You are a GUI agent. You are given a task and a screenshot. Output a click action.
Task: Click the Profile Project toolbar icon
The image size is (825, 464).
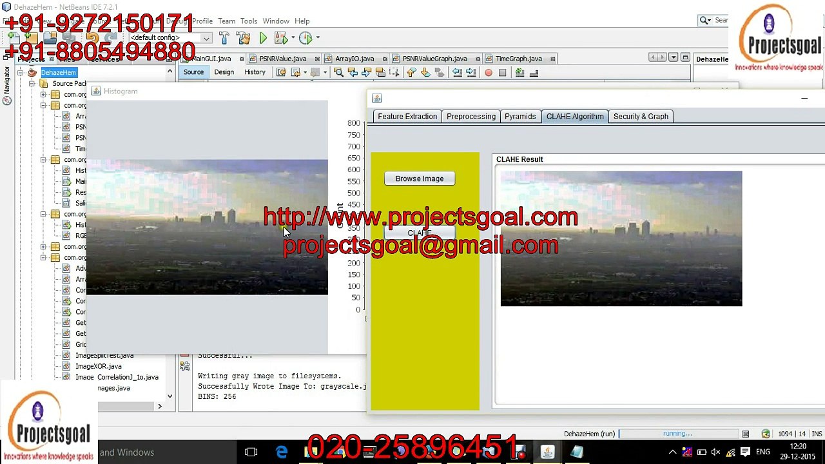306,39
